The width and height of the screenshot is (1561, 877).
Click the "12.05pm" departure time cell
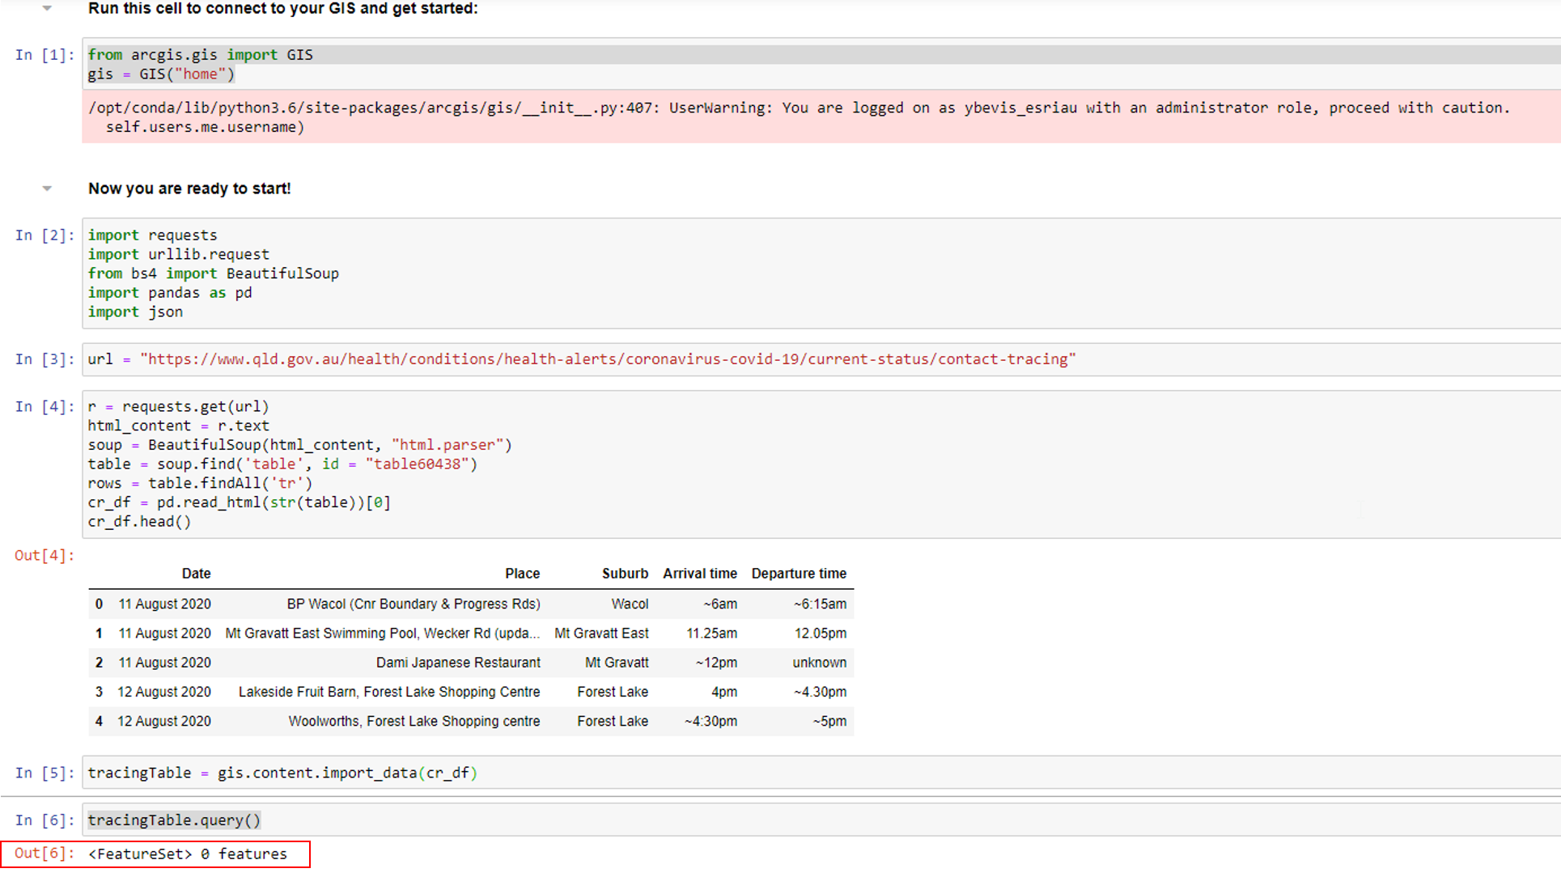tap(821, 633)
